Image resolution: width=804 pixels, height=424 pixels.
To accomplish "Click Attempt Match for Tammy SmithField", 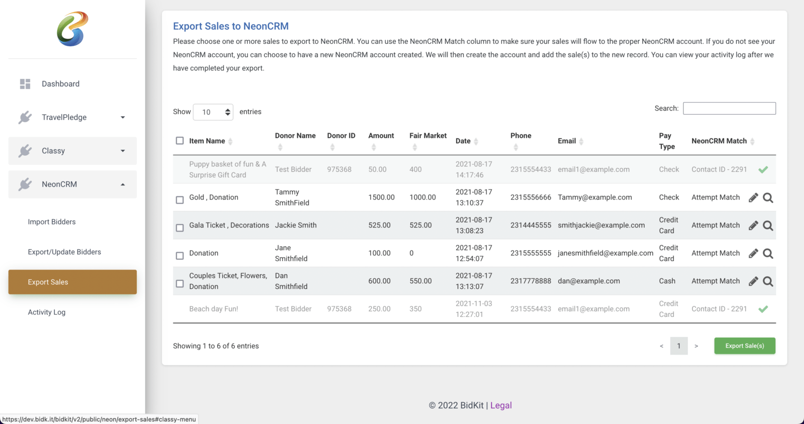I will (x=716, y=197).
